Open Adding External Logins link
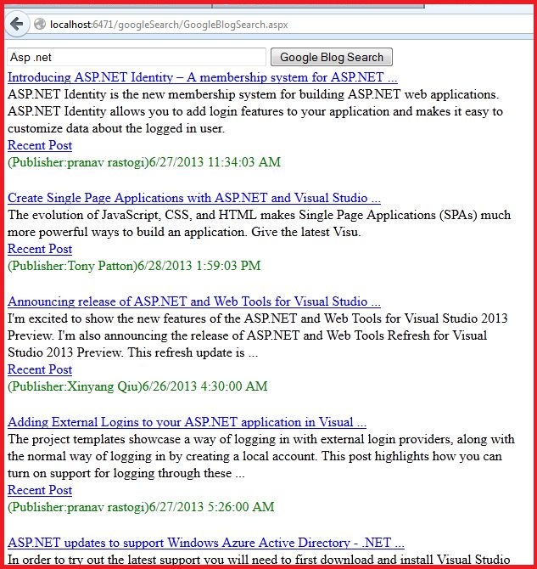537x569 pixels. tap(187, 422)
